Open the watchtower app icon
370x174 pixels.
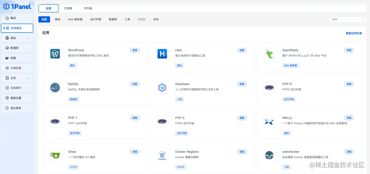point(269,155)
